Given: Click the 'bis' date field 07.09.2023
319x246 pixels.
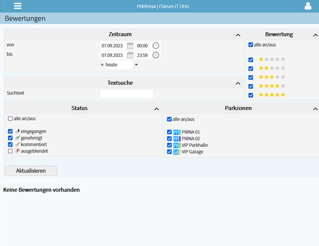Looking at the screenshot, I should tap(113, 55).
